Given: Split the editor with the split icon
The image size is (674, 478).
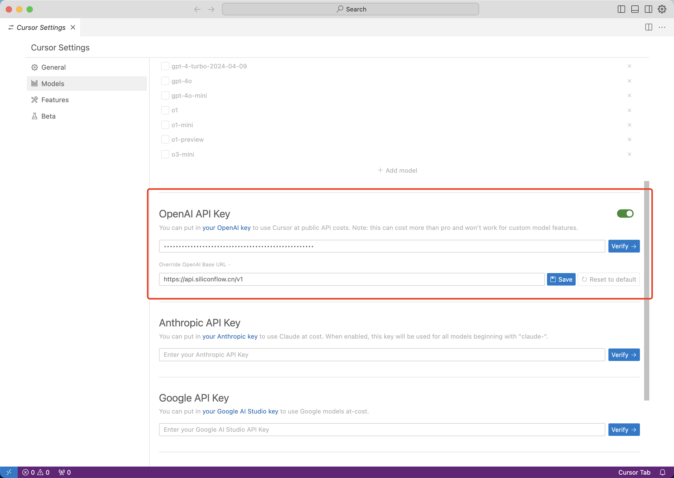Looking at the screenshot, I should point(649,27).
